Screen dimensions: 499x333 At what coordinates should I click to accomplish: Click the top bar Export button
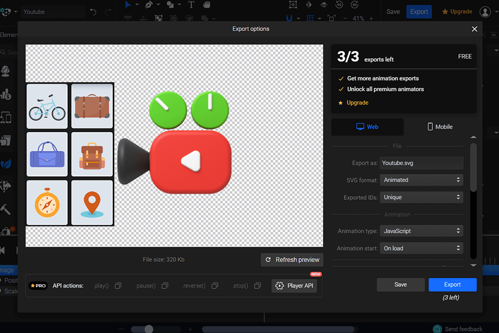pyautogui.click(x=419, y=12)
